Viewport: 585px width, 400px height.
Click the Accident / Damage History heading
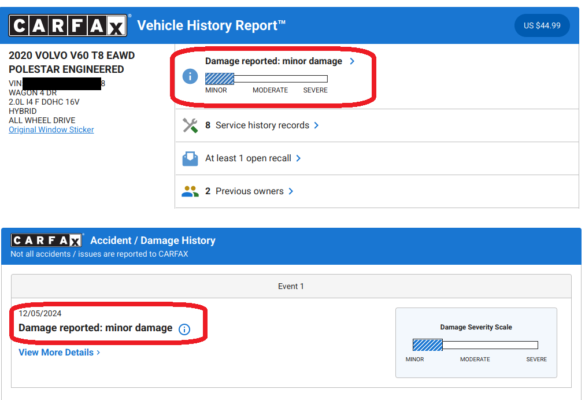153,240
